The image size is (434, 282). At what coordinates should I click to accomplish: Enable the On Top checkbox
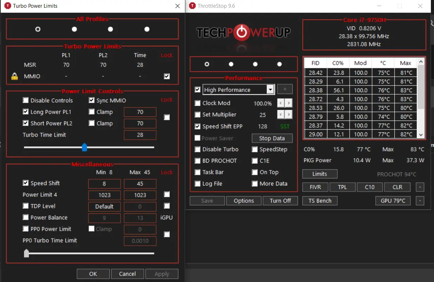click(x=255, y=172)
